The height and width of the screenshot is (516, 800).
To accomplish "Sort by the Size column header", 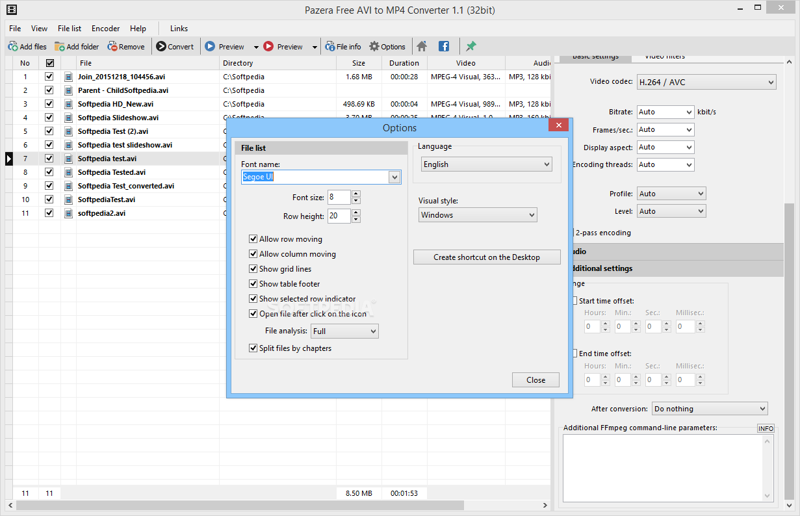I will pos(359,63).
